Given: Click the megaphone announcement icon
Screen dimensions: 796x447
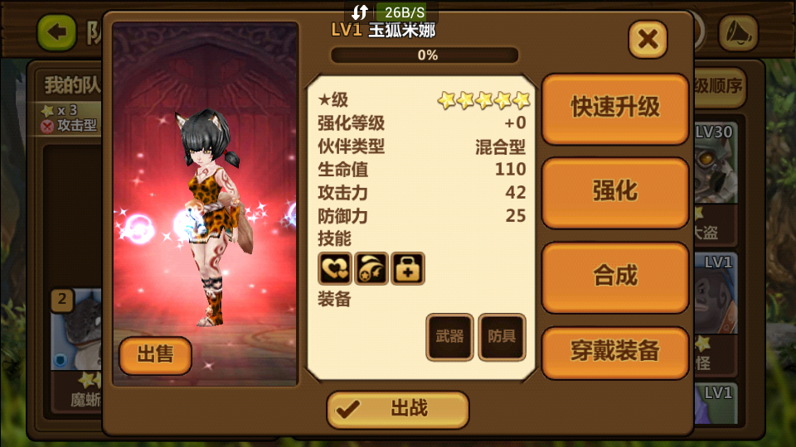Looking at the screenshot, I should (738, 33).
